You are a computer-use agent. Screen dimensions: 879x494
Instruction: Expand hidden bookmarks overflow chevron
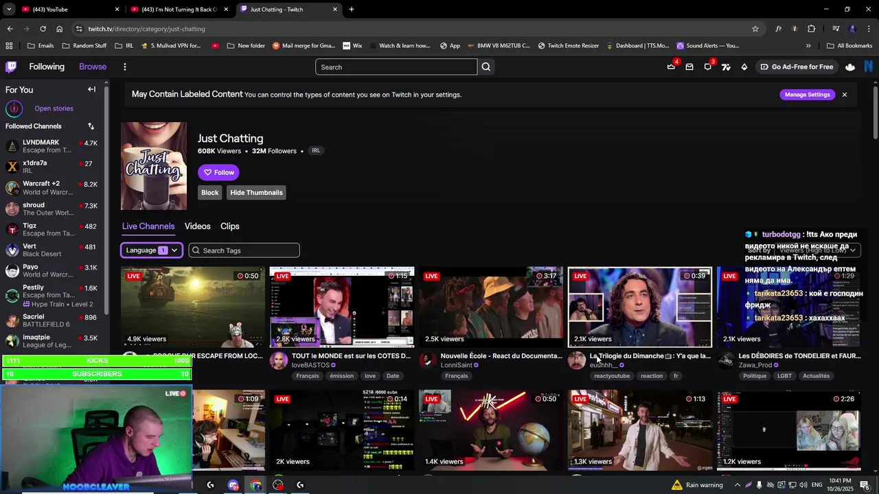pos(808,46)
